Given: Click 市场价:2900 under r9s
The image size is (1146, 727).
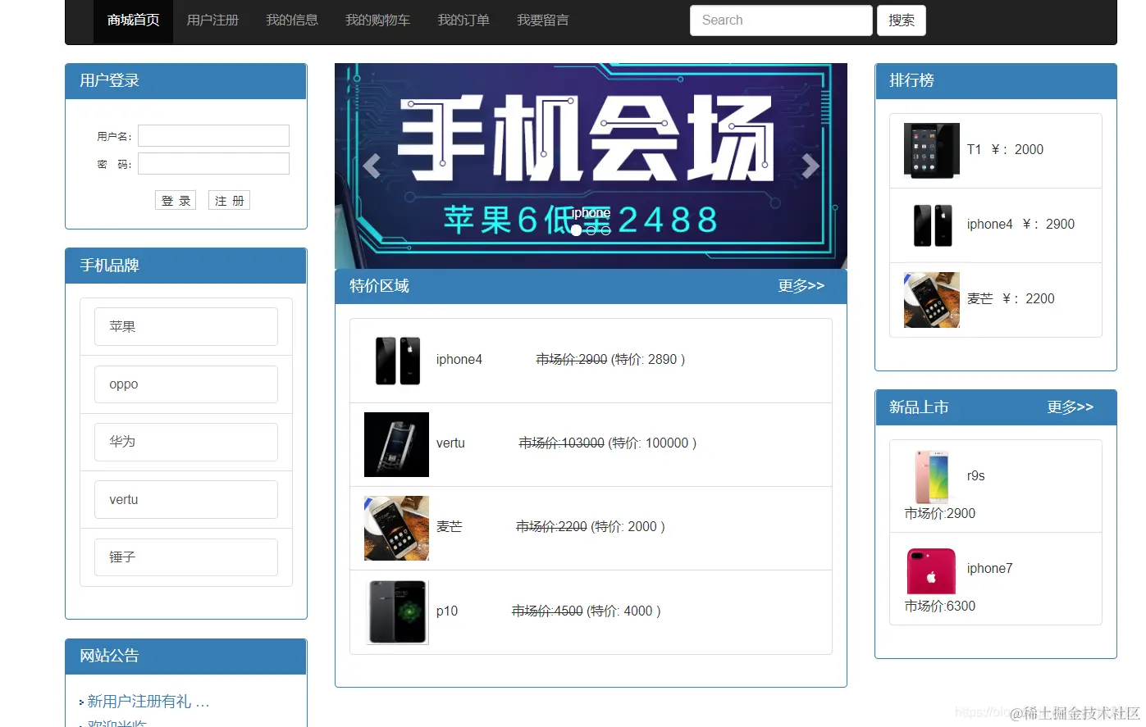Looking at the screenshot, I should pos(940,513).
